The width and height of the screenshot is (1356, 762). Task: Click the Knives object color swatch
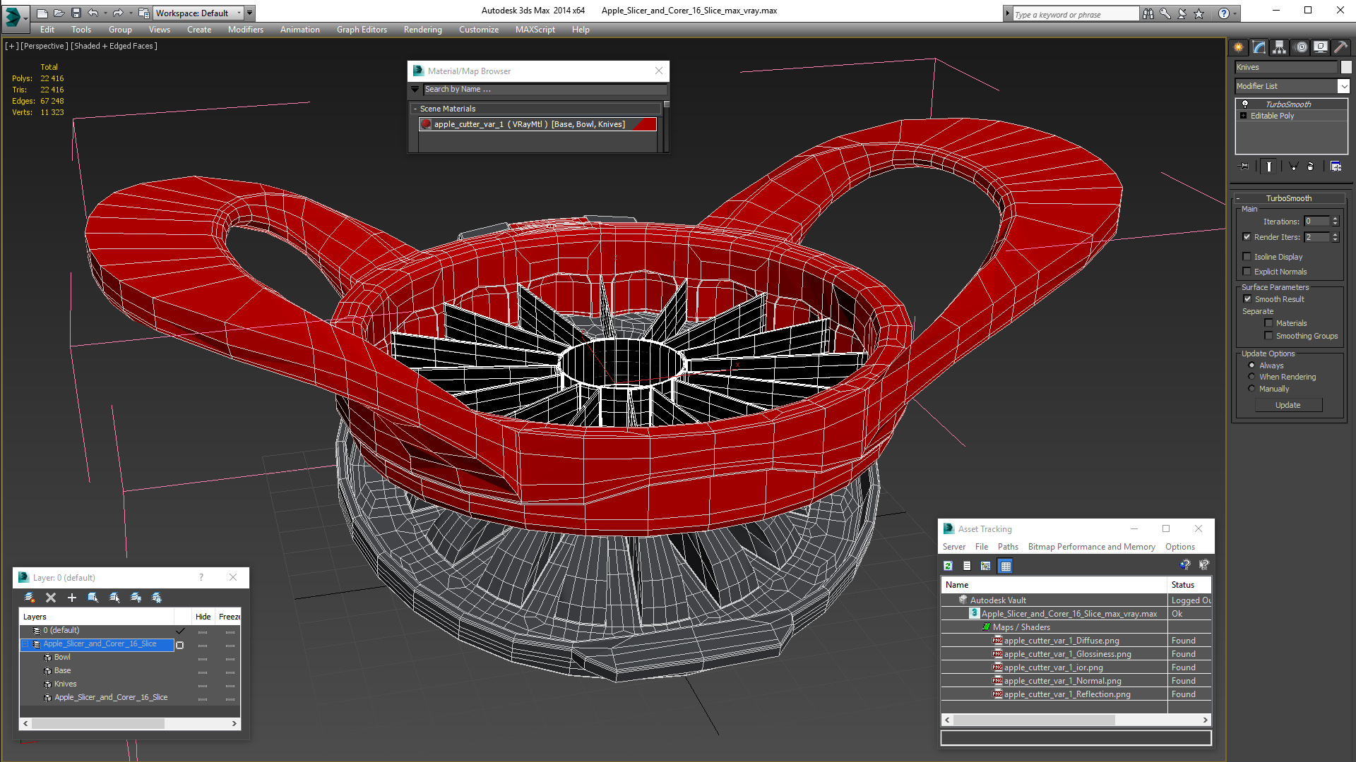(1346, 67)
